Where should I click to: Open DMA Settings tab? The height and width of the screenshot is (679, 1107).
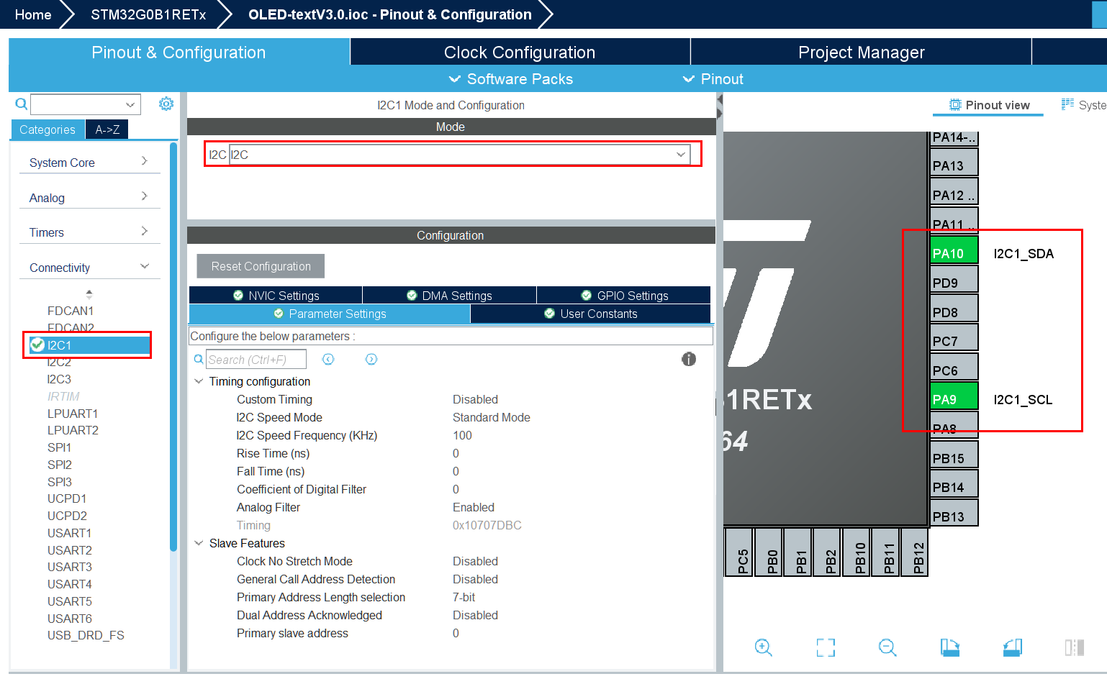pos(449,296)
